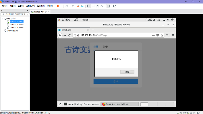Go forward with Firefox forward arrow
This screenshot has height=114, width=203.
(65, 35)
